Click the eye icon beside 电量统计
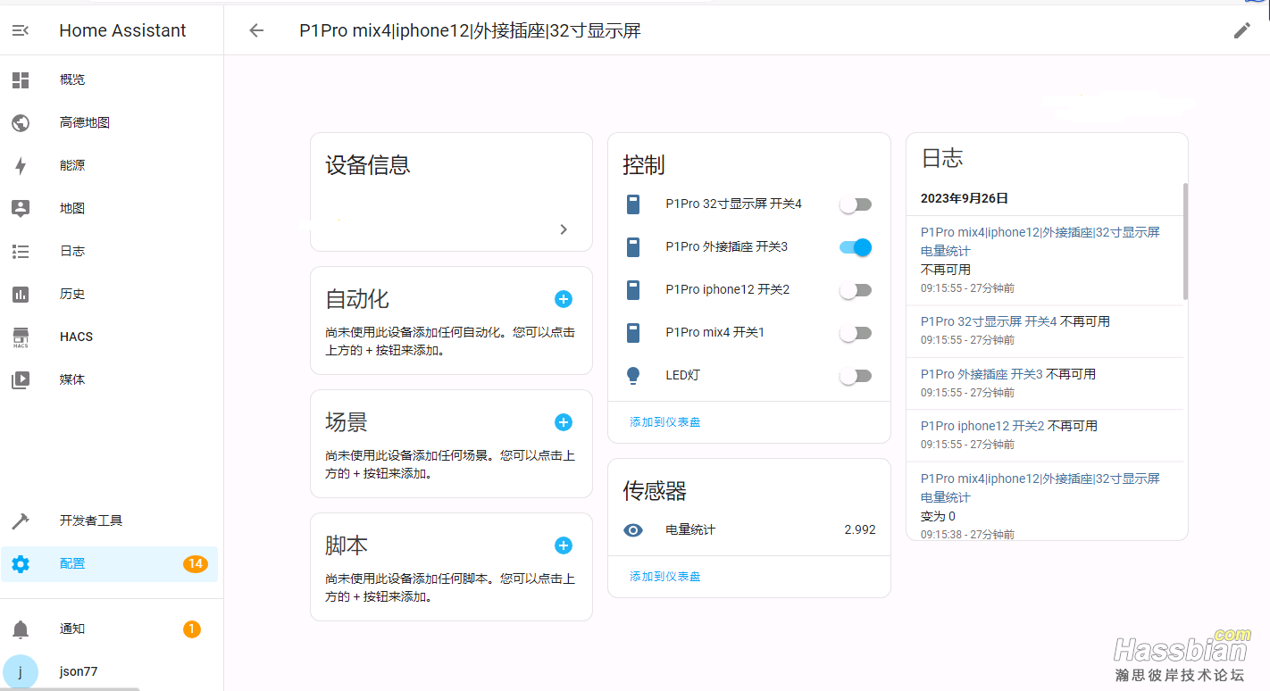 (x=633, y=530)
